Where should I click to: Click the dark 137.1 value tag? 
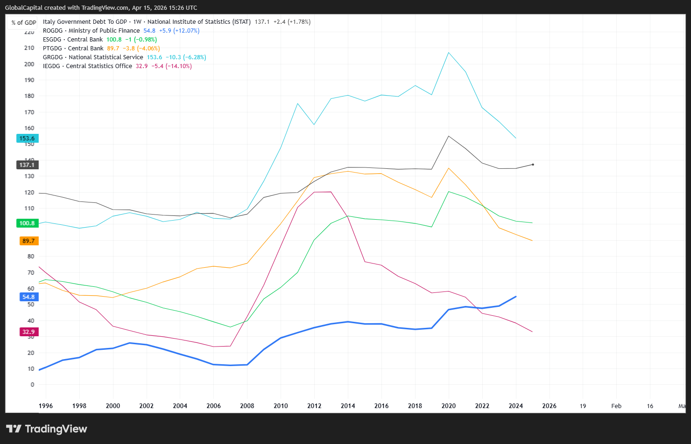[27, 165]
